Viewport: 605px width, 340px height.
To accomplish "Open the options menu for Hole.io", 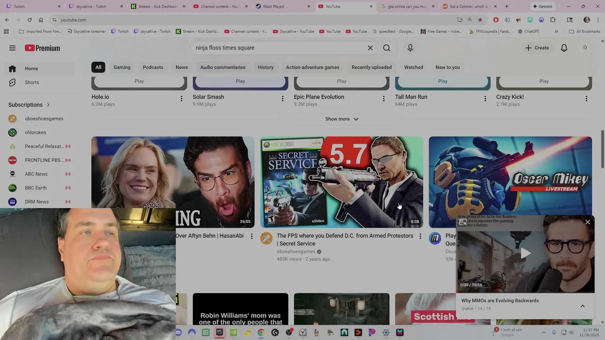I will pos(181,99).
